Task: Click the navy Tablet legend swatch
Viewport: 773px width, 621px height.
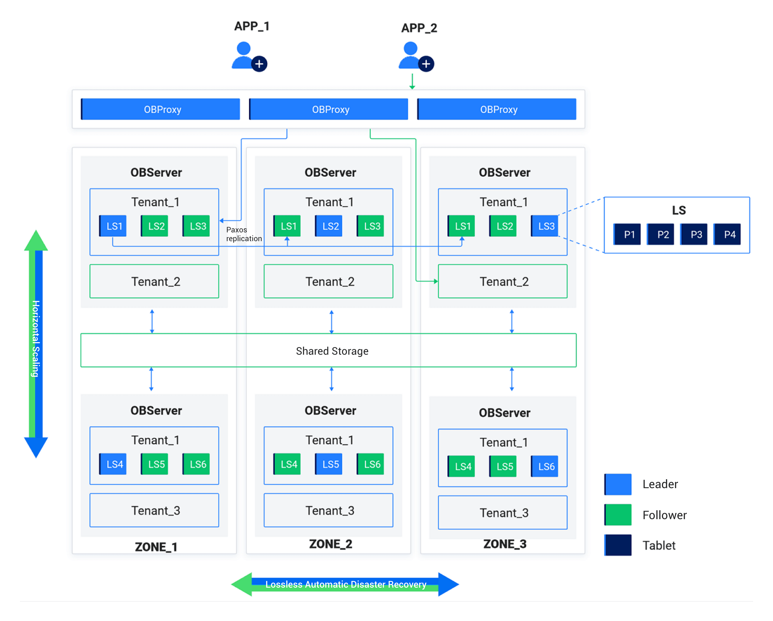Action: [618, 545]
